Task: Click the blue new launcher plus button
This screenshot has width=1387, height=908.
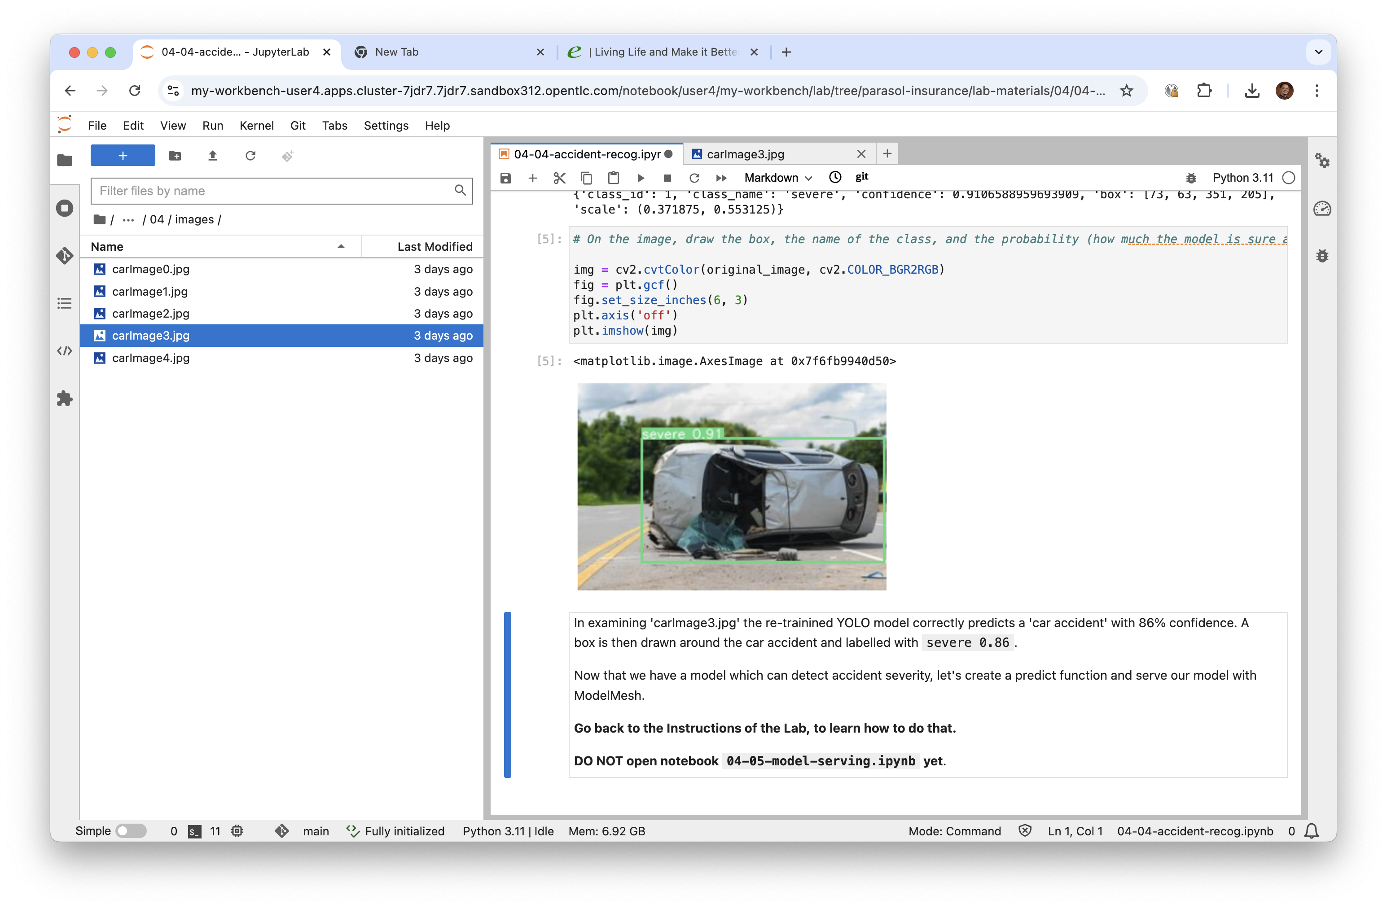Action: click(123, 156)
